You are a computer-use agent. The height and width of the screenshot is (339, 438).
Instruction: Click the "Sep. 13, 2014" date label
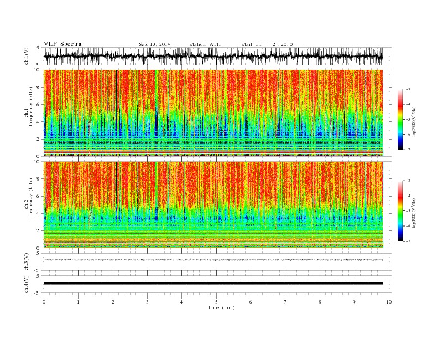coord(154,44)
